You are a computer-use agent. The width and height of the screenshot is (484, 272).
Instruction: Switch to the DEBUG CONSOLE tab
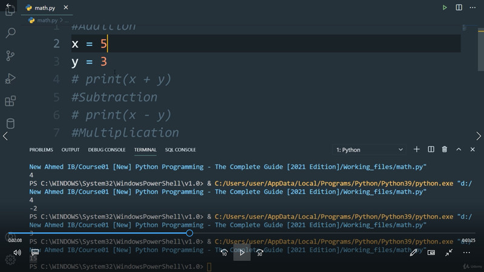pos(107,149)
